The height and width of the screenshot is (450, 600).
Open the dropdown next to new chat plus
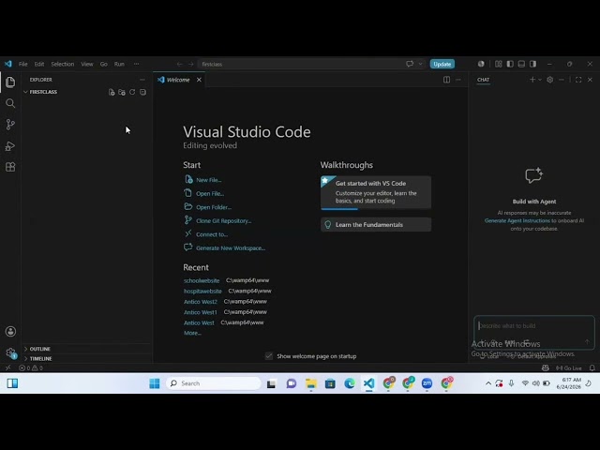[540, 80]
